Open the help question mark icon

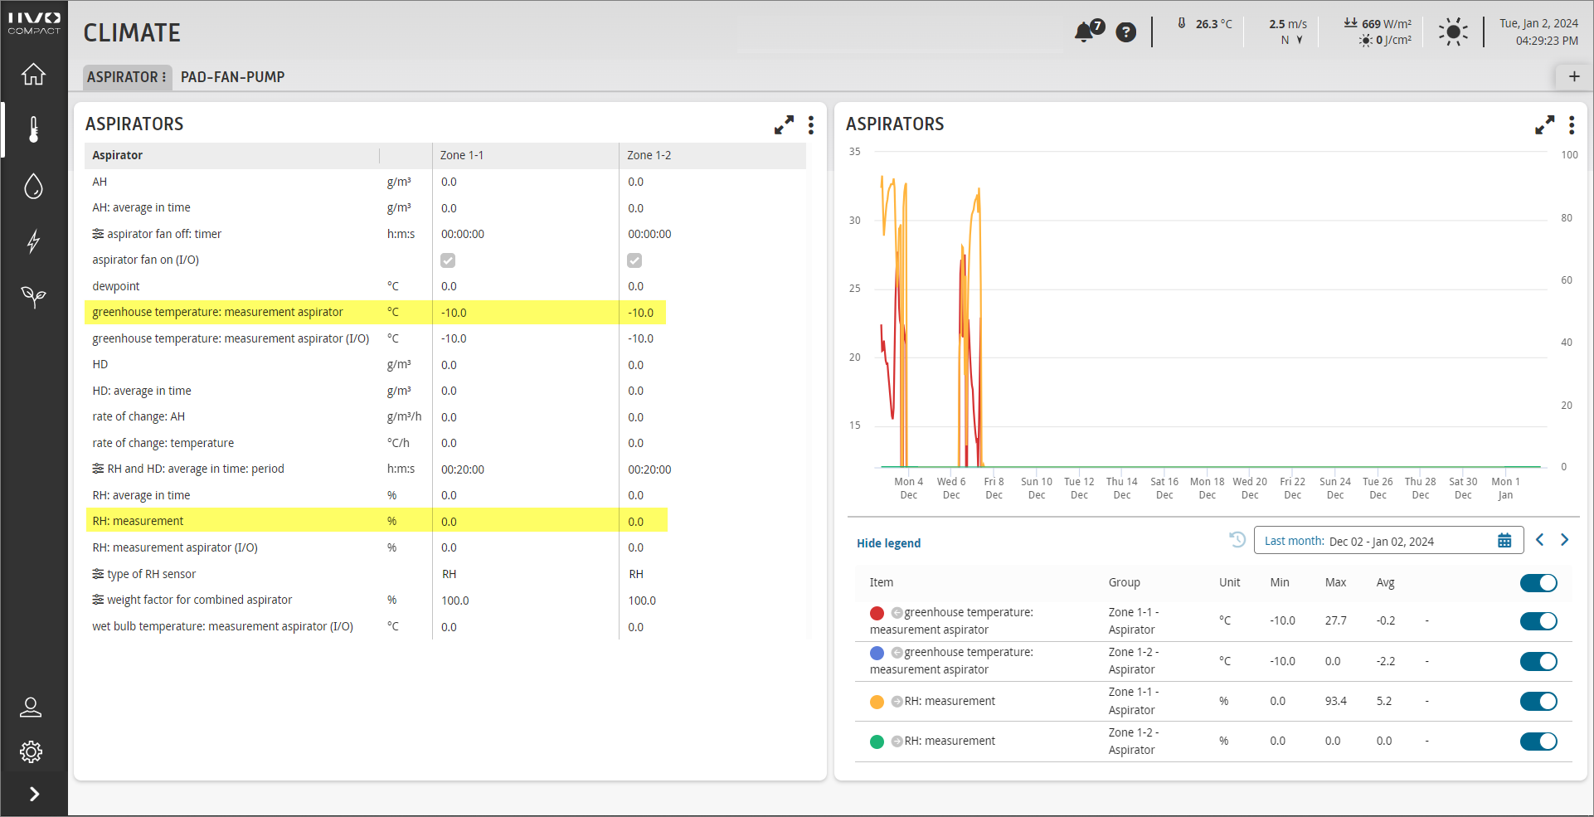coord(1125,32)
